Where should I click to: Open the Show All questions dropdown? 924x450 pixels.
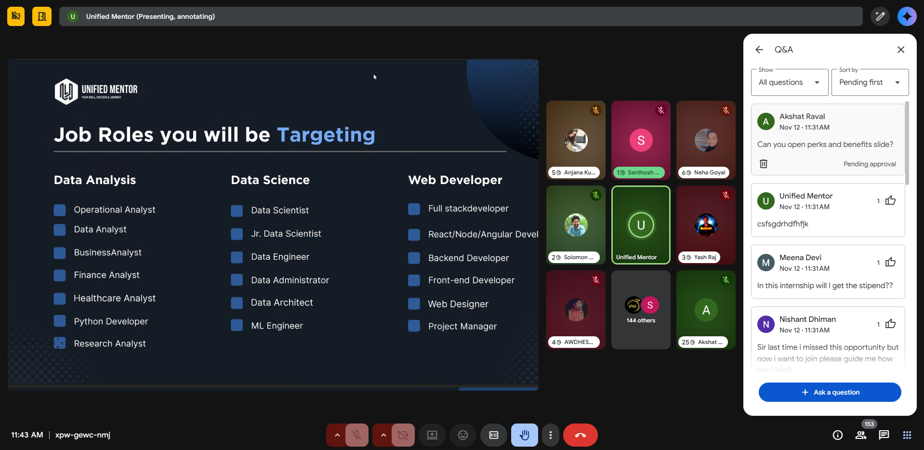coord(789,82)
